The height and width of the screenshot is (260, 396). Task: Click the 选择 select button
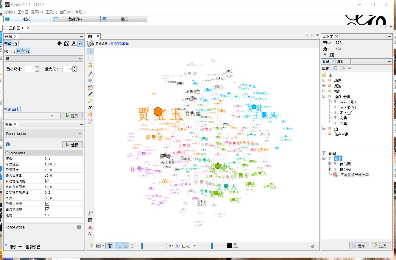[359, 245]
